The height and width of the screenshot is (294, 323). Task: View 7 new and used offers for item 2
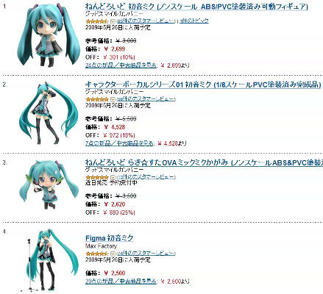(x=119, y=143)
